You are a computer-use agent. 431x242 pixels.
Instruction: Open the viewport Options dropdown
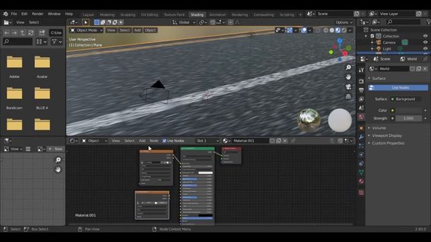[343, 22]
